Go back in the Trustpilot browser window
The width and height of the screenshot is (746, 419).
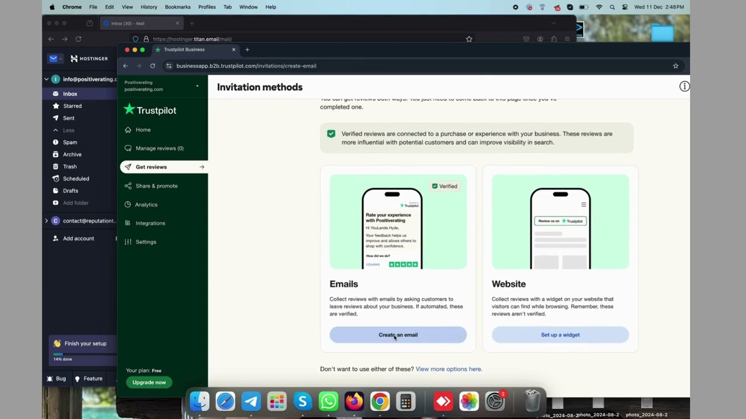click(125, 66)
